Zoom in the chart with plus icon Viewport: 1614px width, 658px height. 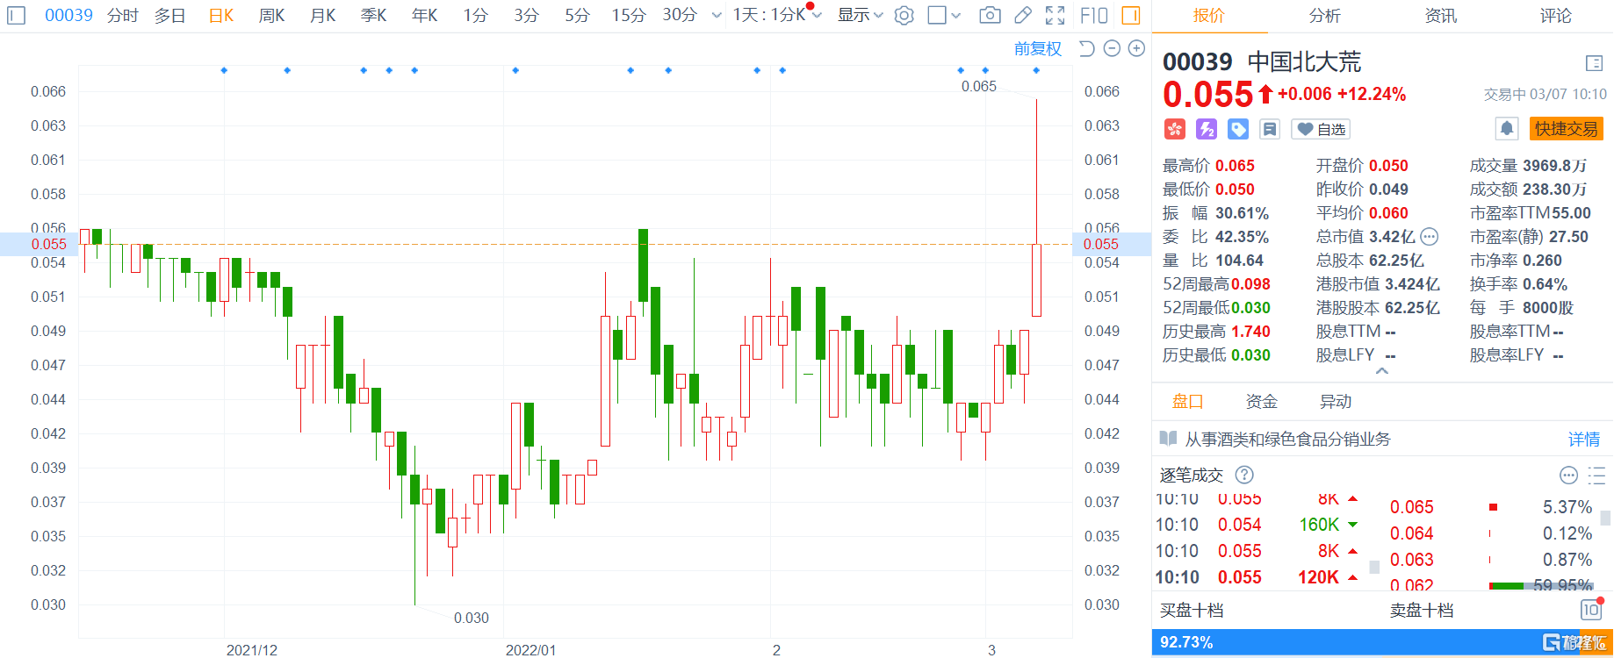1136,49
